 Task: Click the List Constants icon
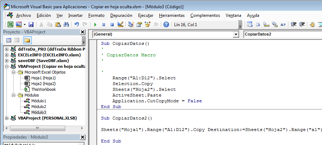pos(258,24)
